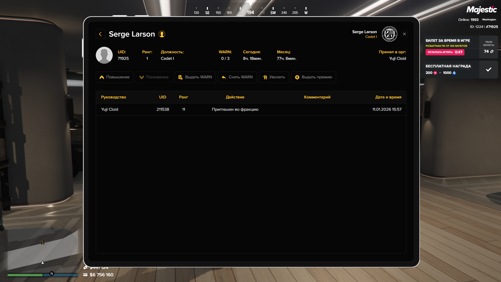Click the UID value 71925 in profile

click(123, 58)
